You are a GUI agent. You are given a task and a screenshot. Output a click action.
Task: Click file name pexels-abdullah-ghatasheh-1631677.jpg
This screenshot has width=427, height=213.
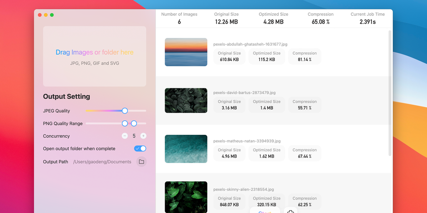pos(250,44)
